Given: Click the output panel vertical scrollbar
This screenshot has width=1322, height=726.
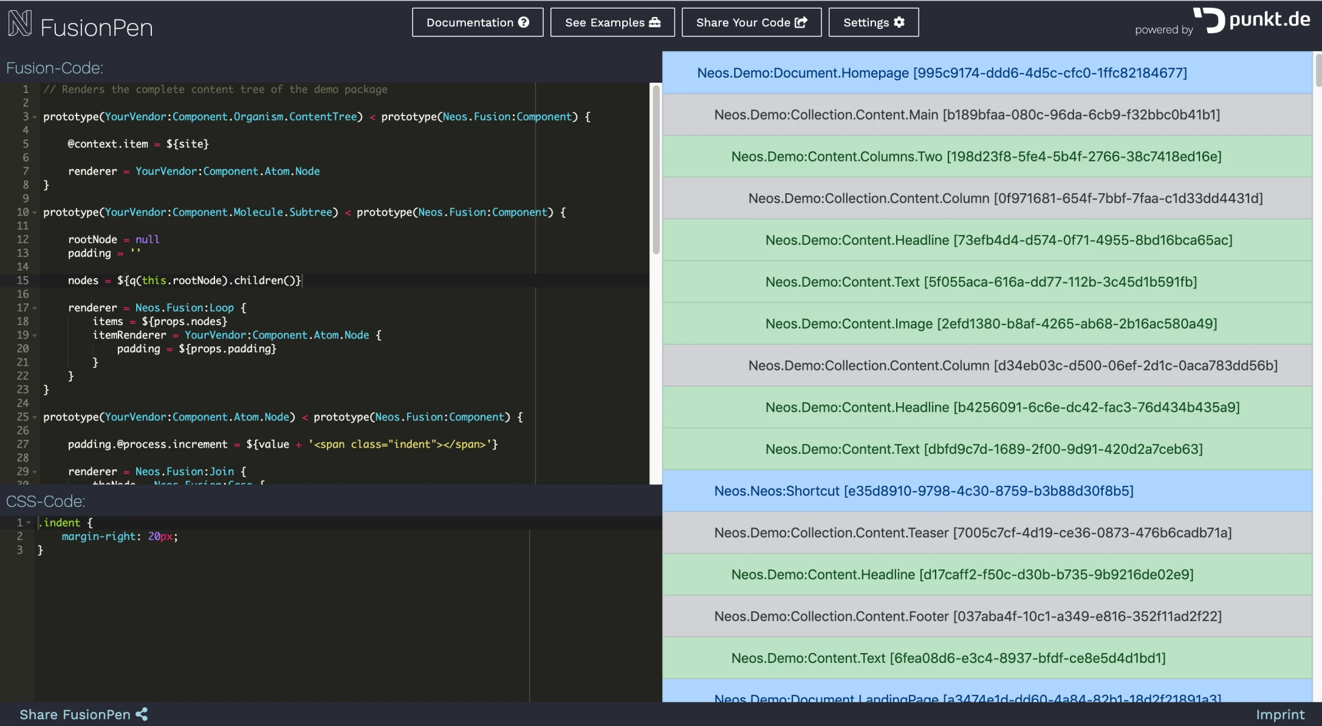Looking at the screenshot, I should (x=1318, y=70).
